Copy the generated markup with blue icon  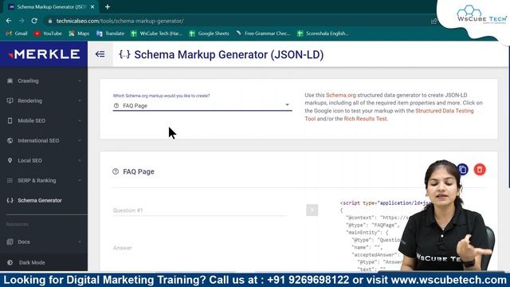pos(462,169)
